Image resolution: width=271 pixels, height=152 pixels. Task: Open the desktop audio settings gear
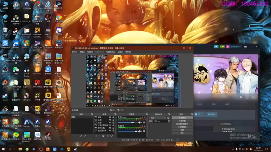pyautogui.click(x=144, y=131)
